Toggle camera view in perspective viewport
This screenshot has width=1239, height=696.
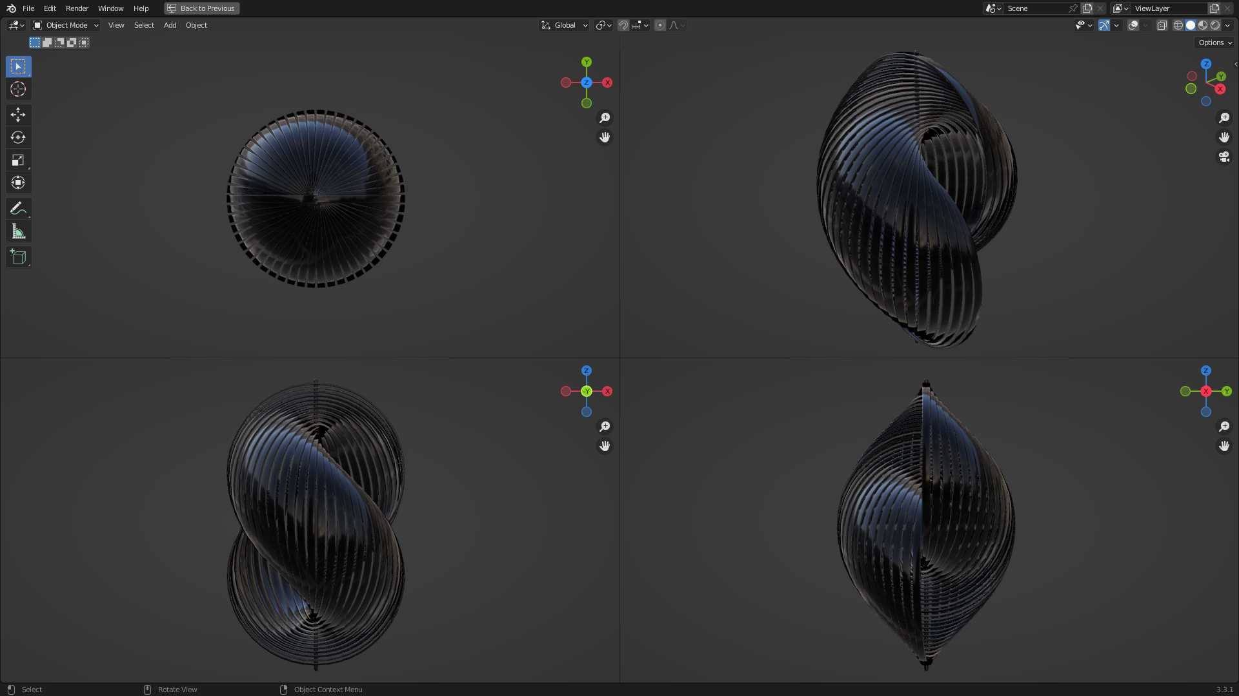click(x=1224, y=157)
